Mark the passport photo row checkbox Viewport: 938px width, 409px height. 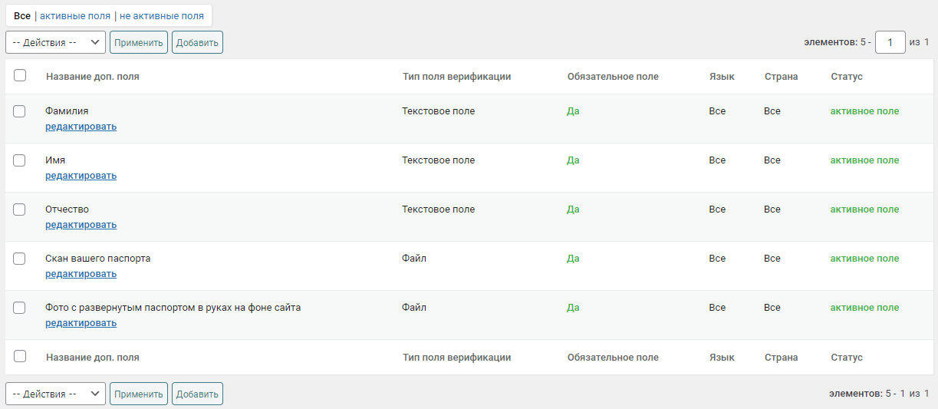(20, 308)
